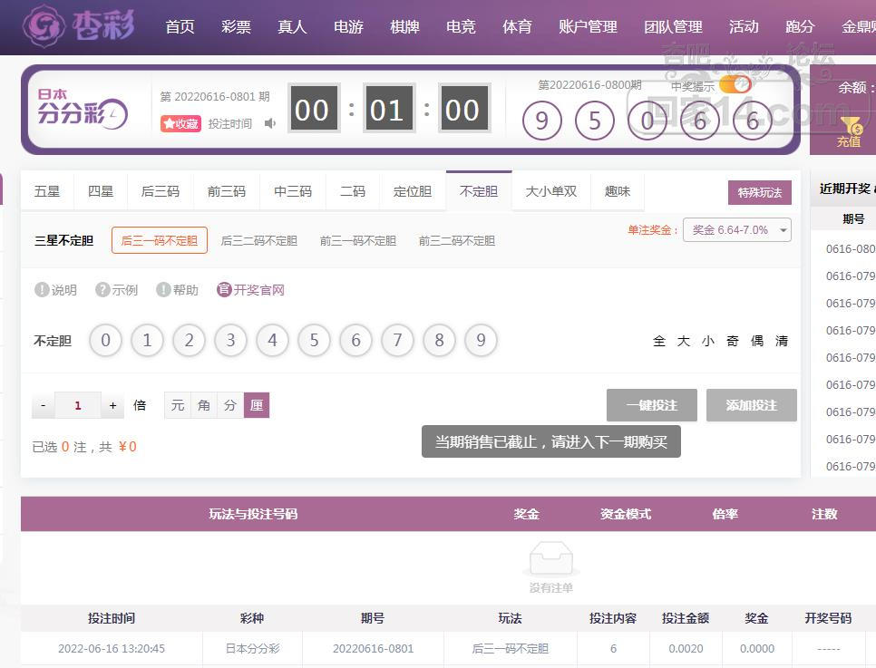The height and width of the screenshot is (668, 876).
Task: Click the 杏彩 site logo
Action: point(80,27)
